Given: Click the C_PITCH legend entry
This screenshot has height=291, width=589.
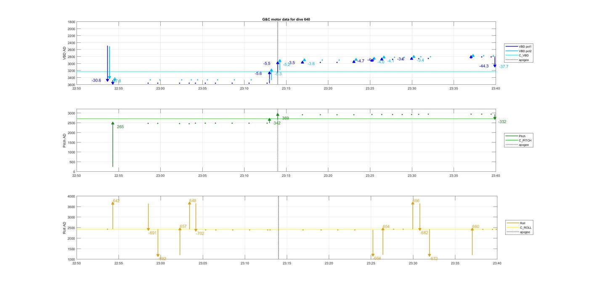Looking at the screenshot, I should coord(519,140).
